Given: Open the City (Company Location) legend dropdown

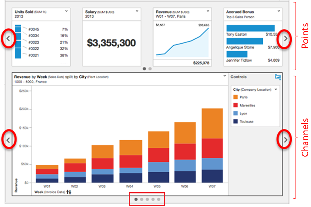Looking at the screenshot, I should pos(276,89).
